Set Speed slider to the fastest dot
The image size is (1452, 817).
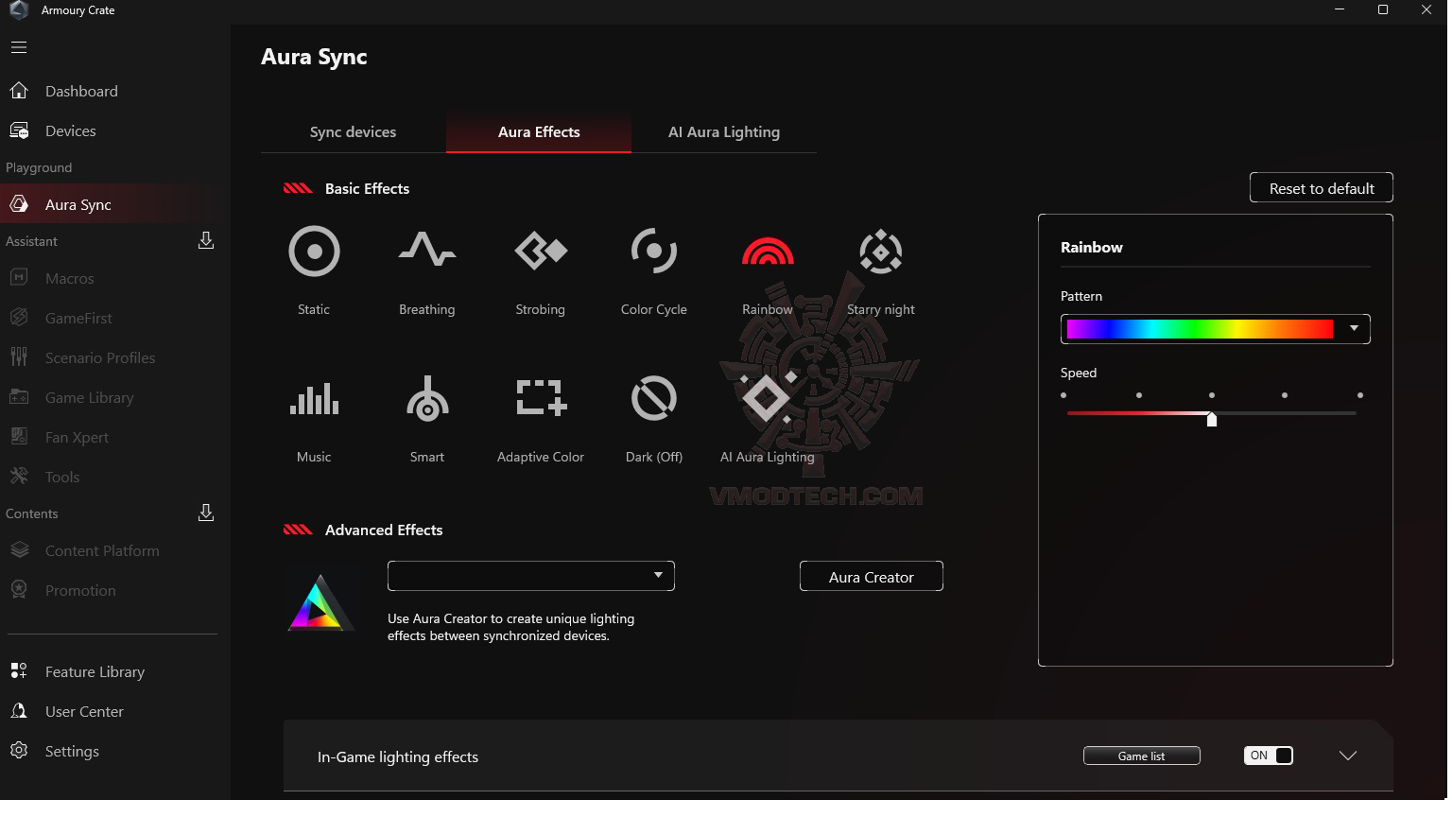[x=1360, y=395]
